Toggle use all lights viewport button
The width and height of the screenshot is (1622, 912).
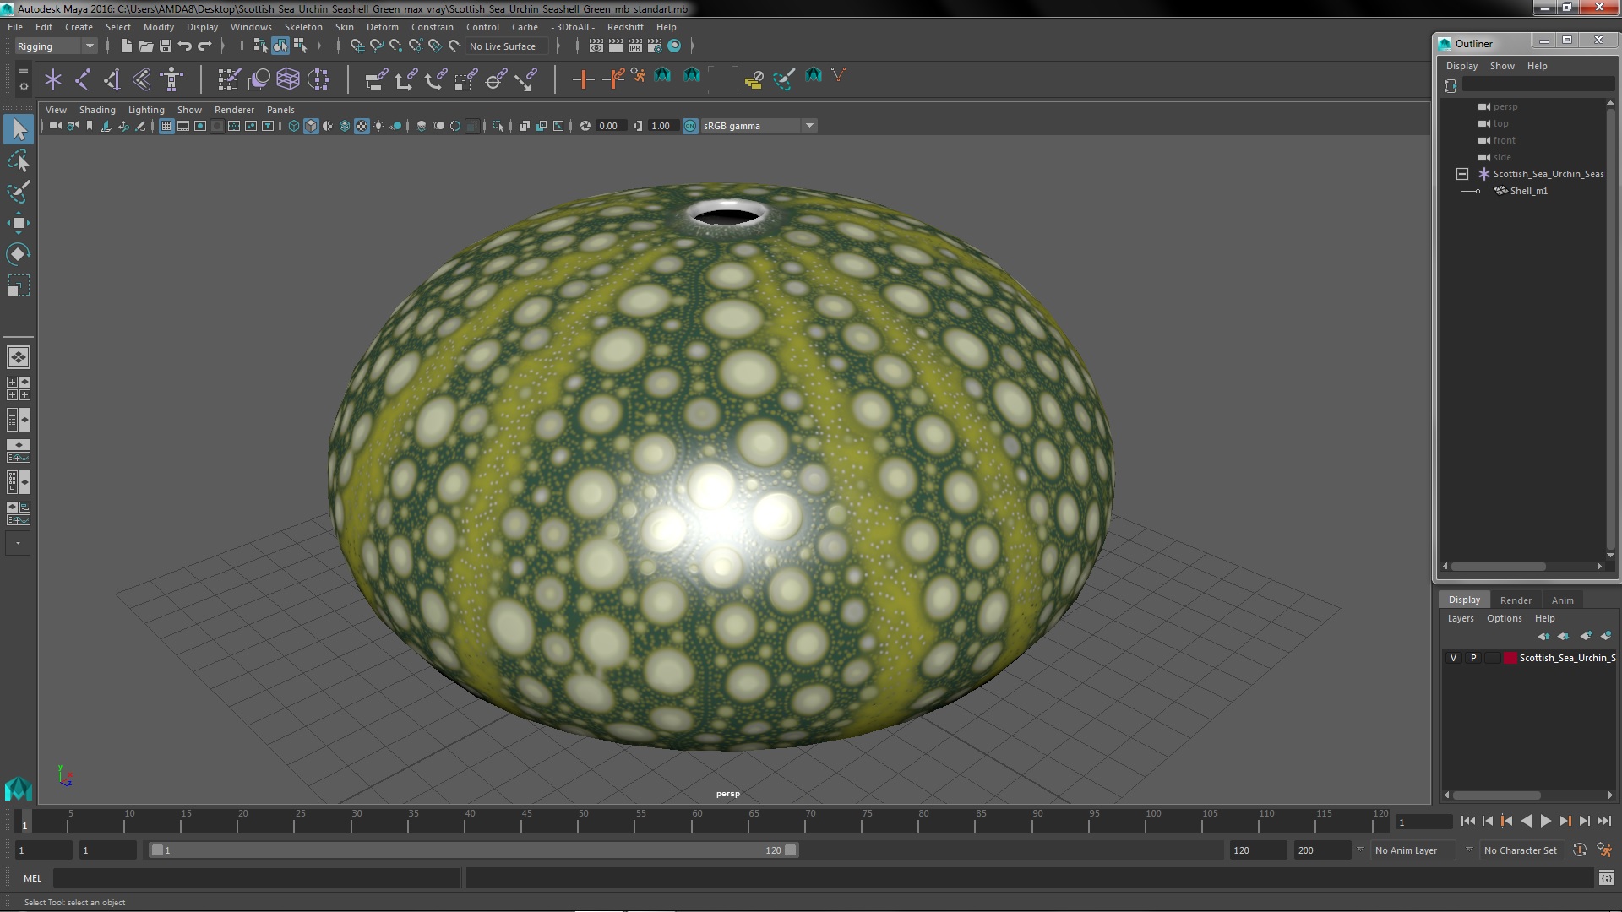tap(378, 126)
